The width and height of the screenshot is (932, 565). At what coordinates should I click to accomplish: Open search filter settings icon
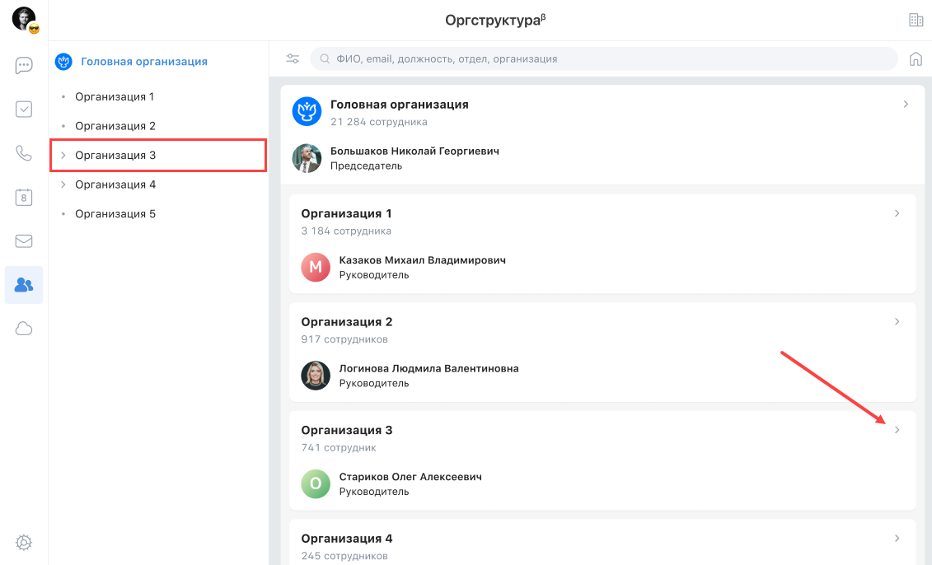point(293,58)
